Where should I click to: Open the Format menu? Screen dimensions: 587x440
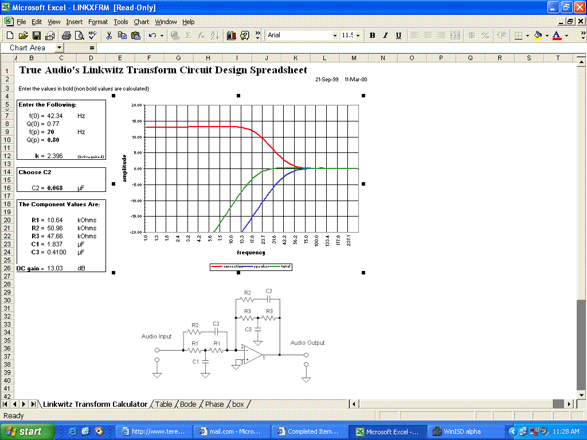[x=97, y=22]
